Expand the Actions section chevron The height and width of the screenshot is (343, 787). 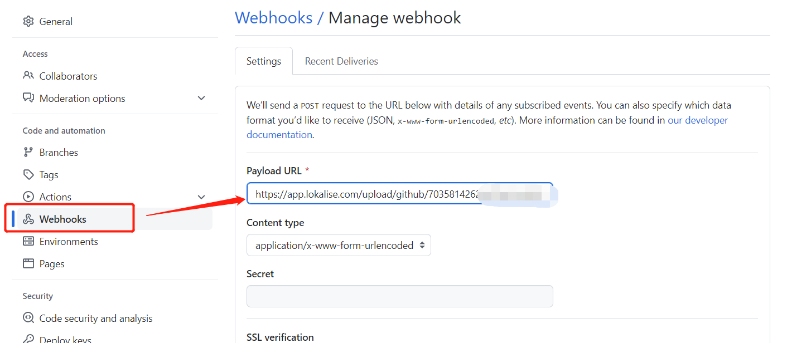coord(201,197)
